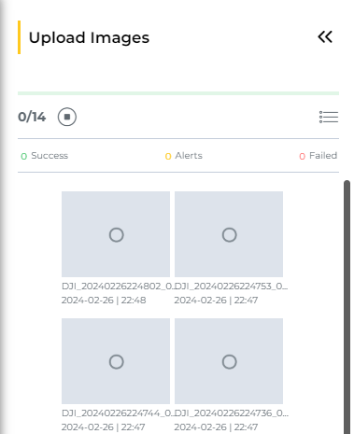354x434 pixels.
Task: Click status circle on DJI_20240226224736 image
Action: click(230, 362)
